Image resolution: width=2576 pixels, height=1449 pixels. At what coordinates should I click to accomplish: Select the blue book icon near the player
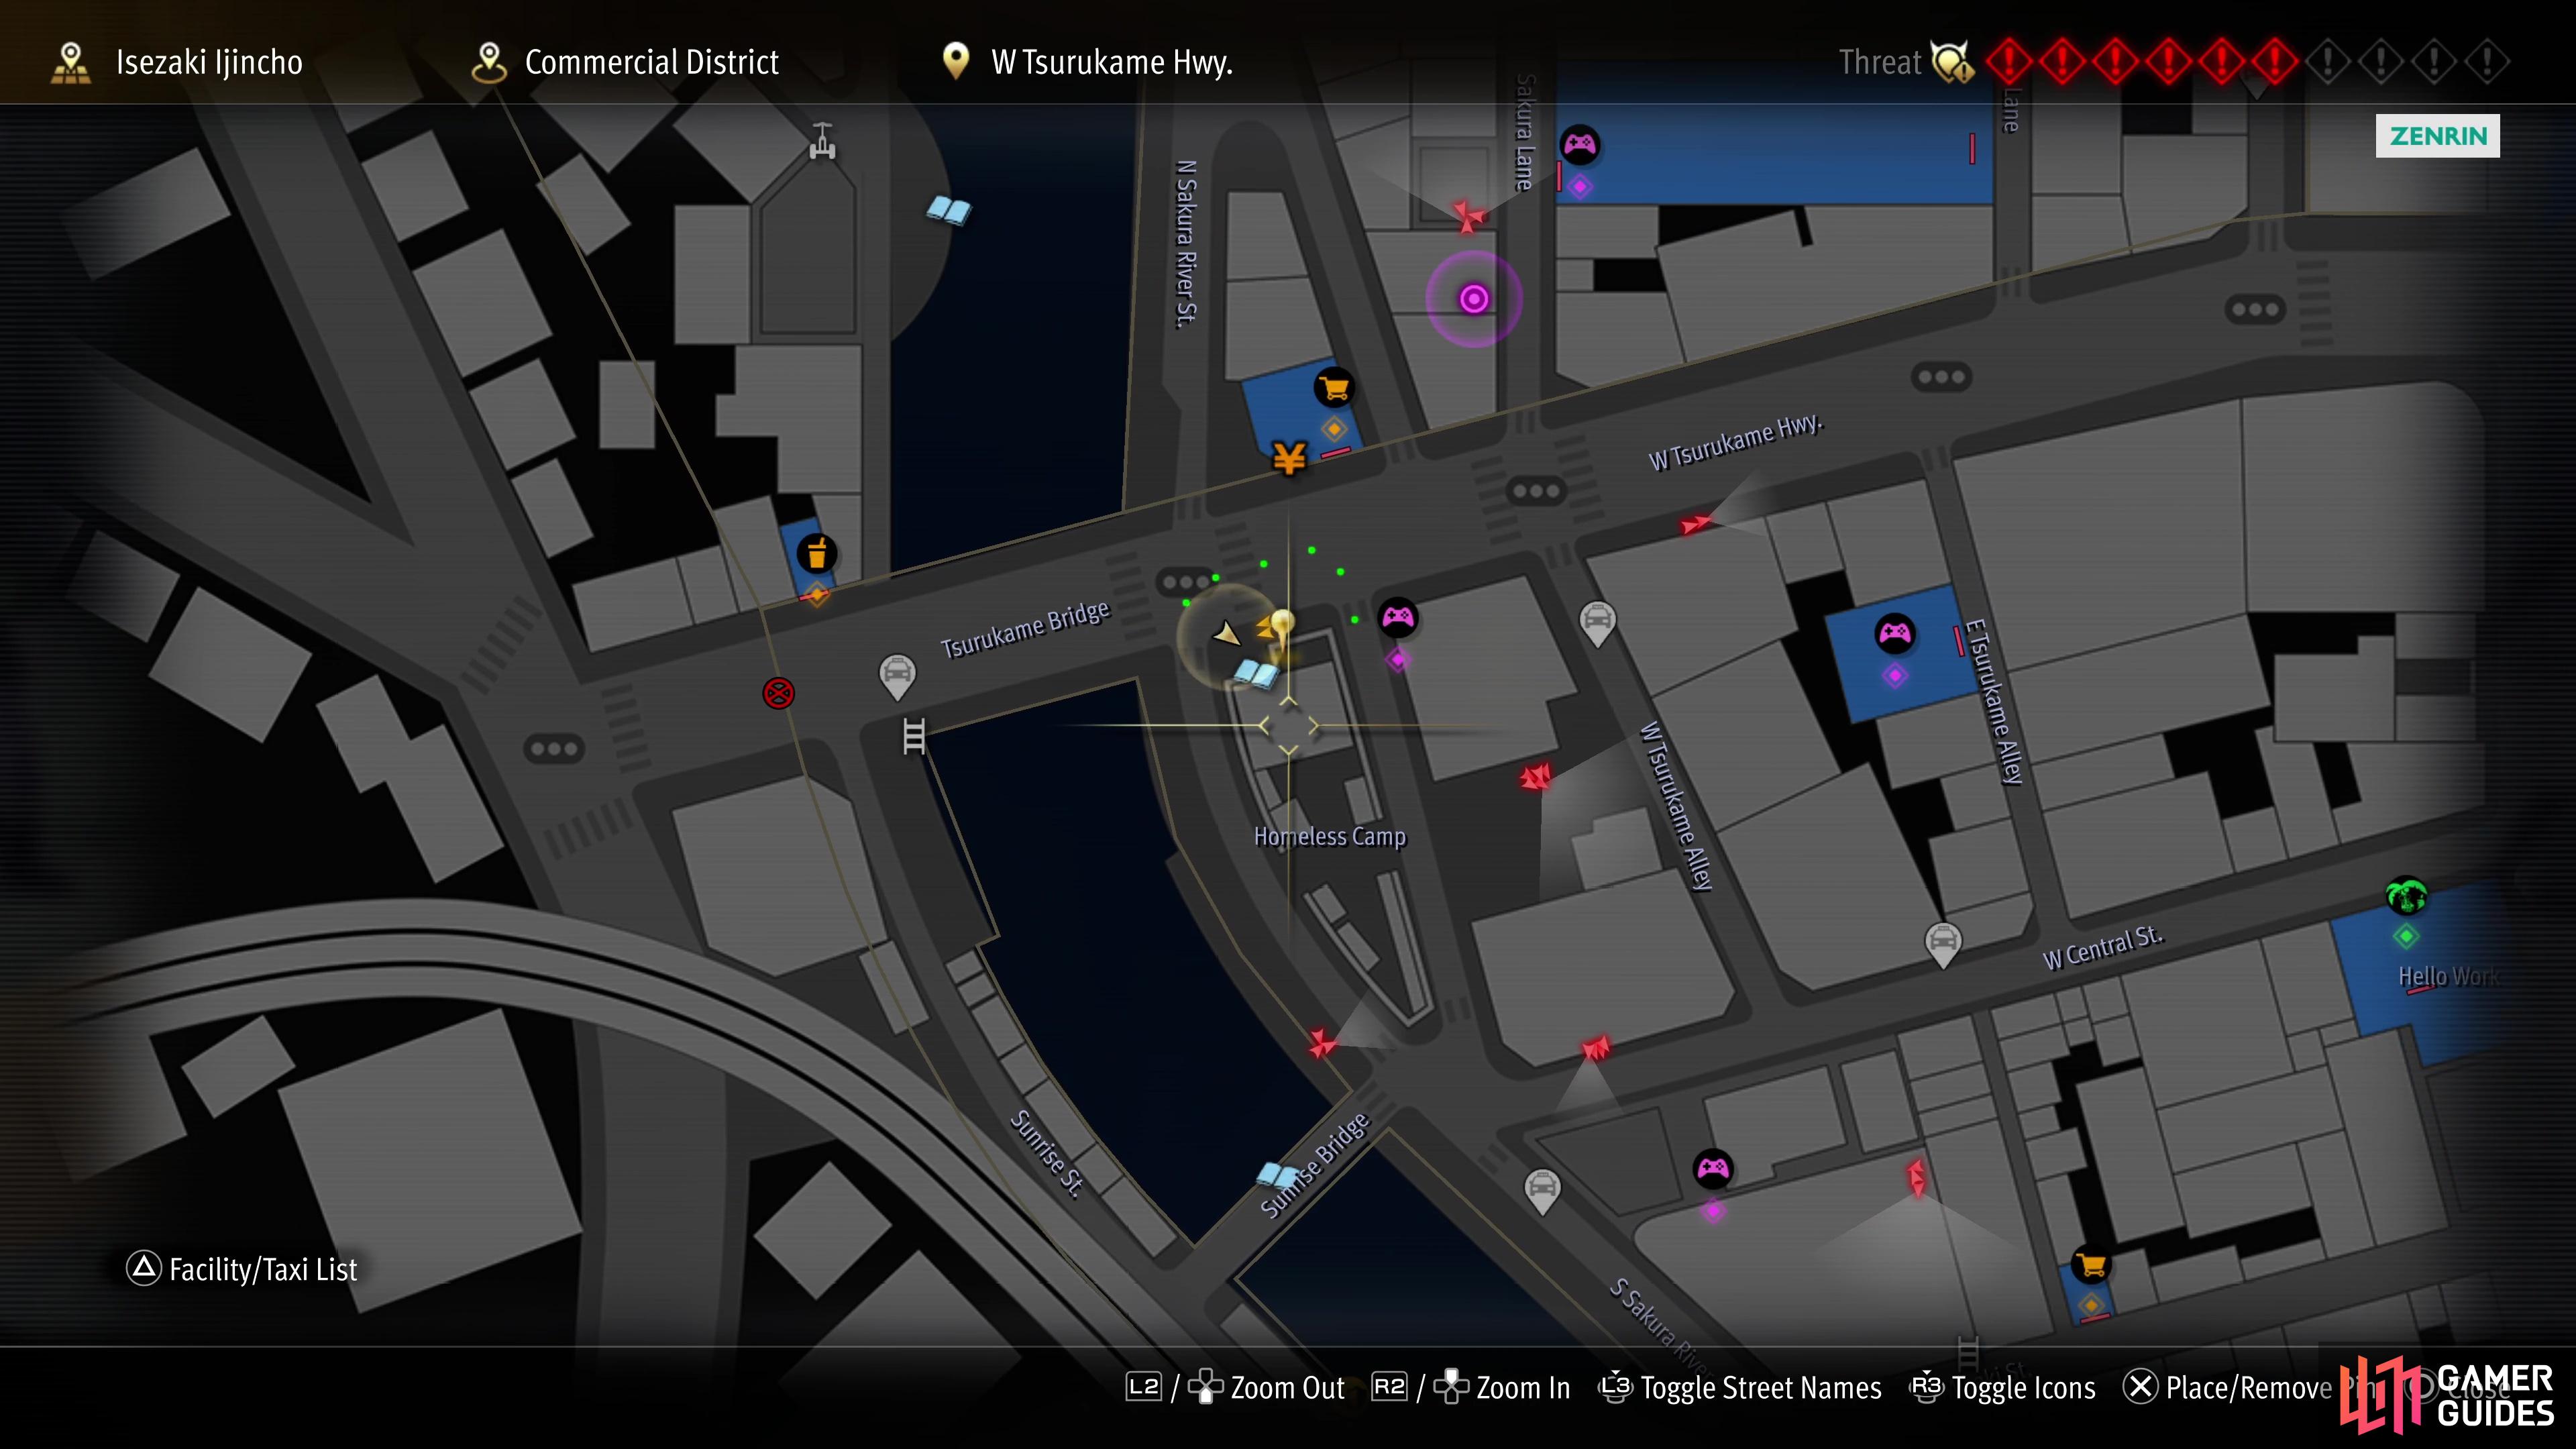[1255, 674]
